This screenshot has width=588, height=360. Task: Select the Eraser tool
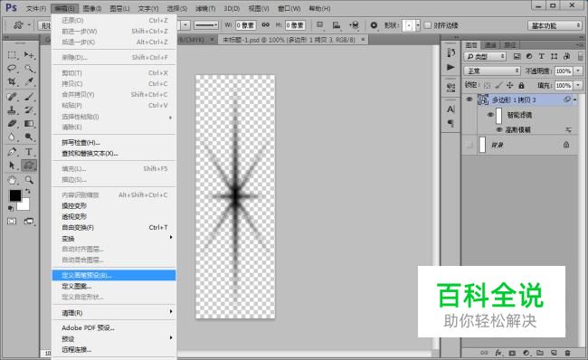click(12, 123)
